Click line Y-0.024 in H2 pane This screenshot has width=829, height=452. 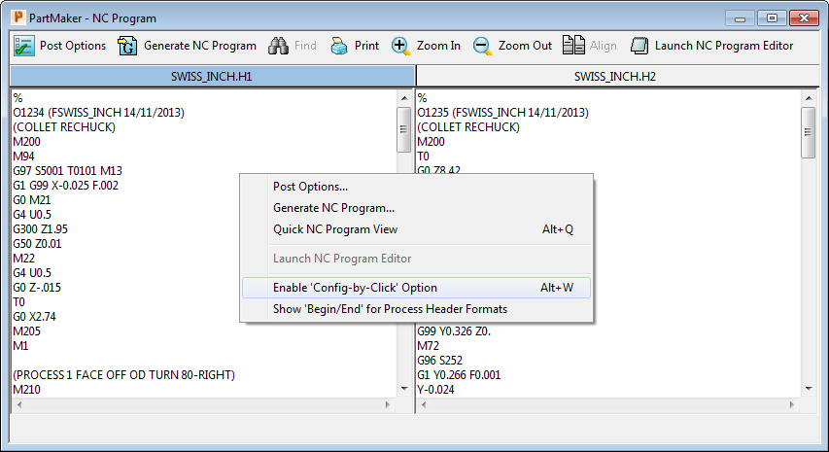click(435, 390)
